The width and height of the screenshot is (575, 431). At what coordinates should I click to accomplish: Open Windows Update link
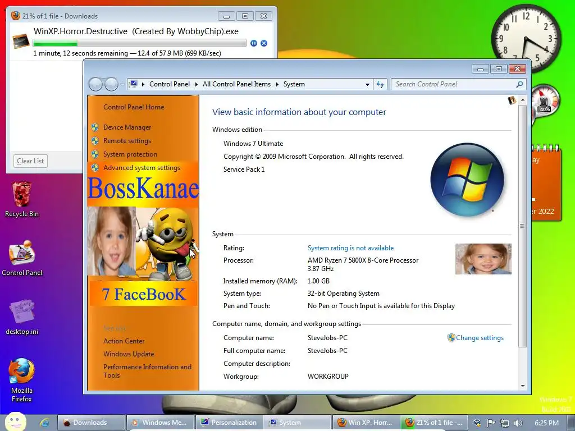tap(129, 354)
